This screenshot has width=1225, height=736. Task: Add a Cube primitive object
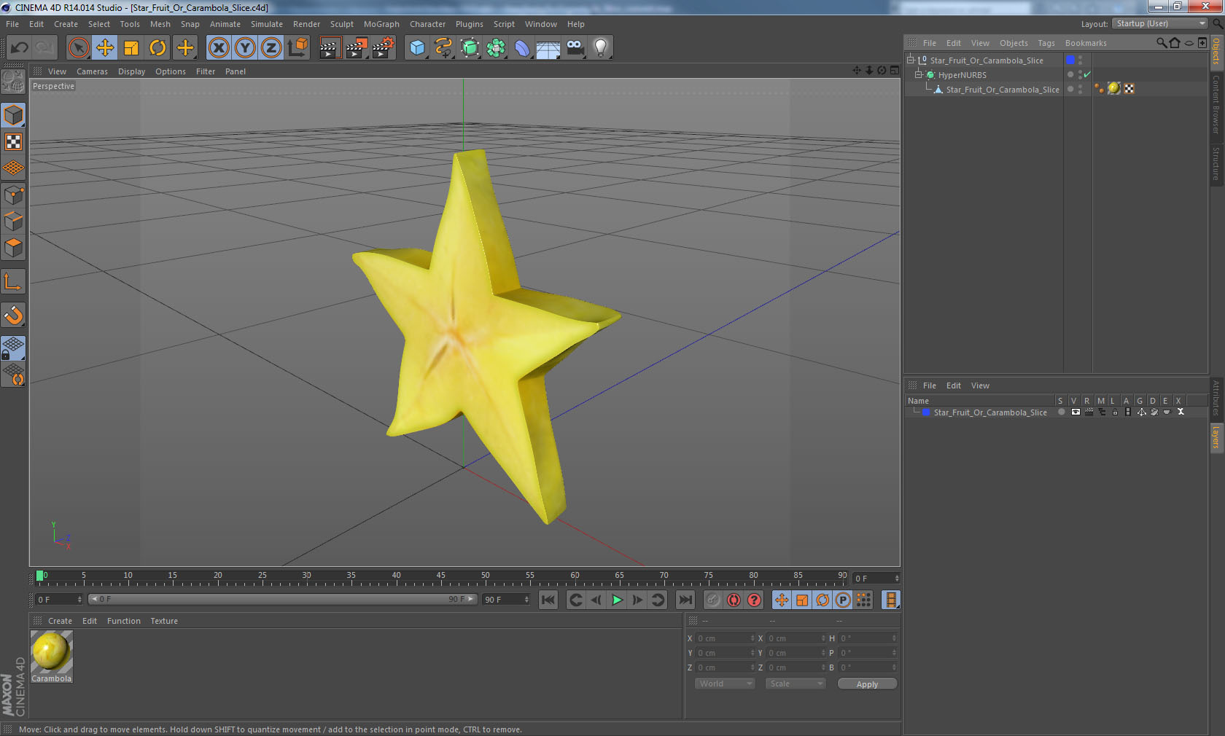coord(417,48)
